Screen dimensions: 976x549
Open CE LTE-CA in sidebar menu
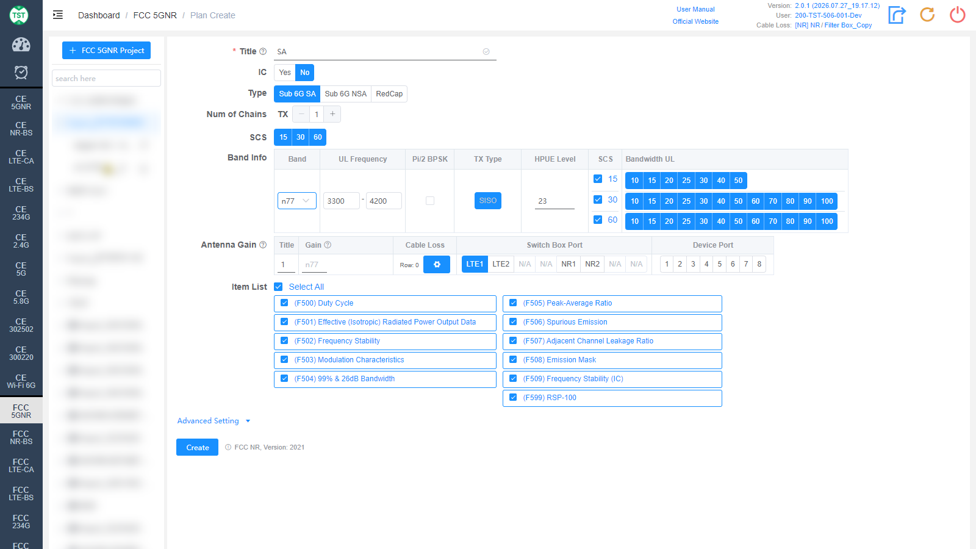point(21,157)
